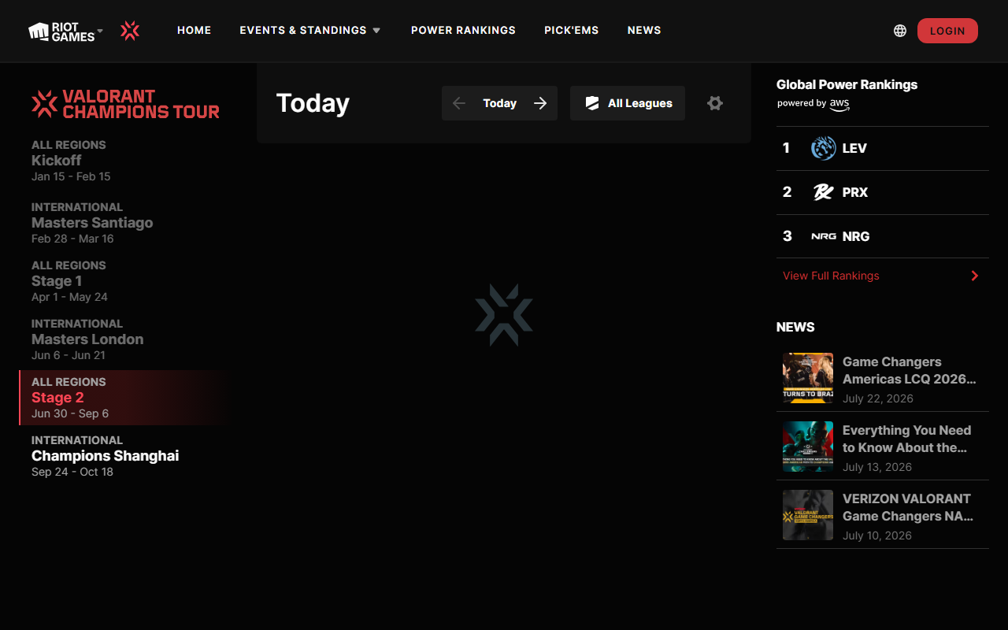Open the language globe selector
Image resolution: width=1008 pixels, height=630 pixels.
pyautogui.click(x=900, y=31)
